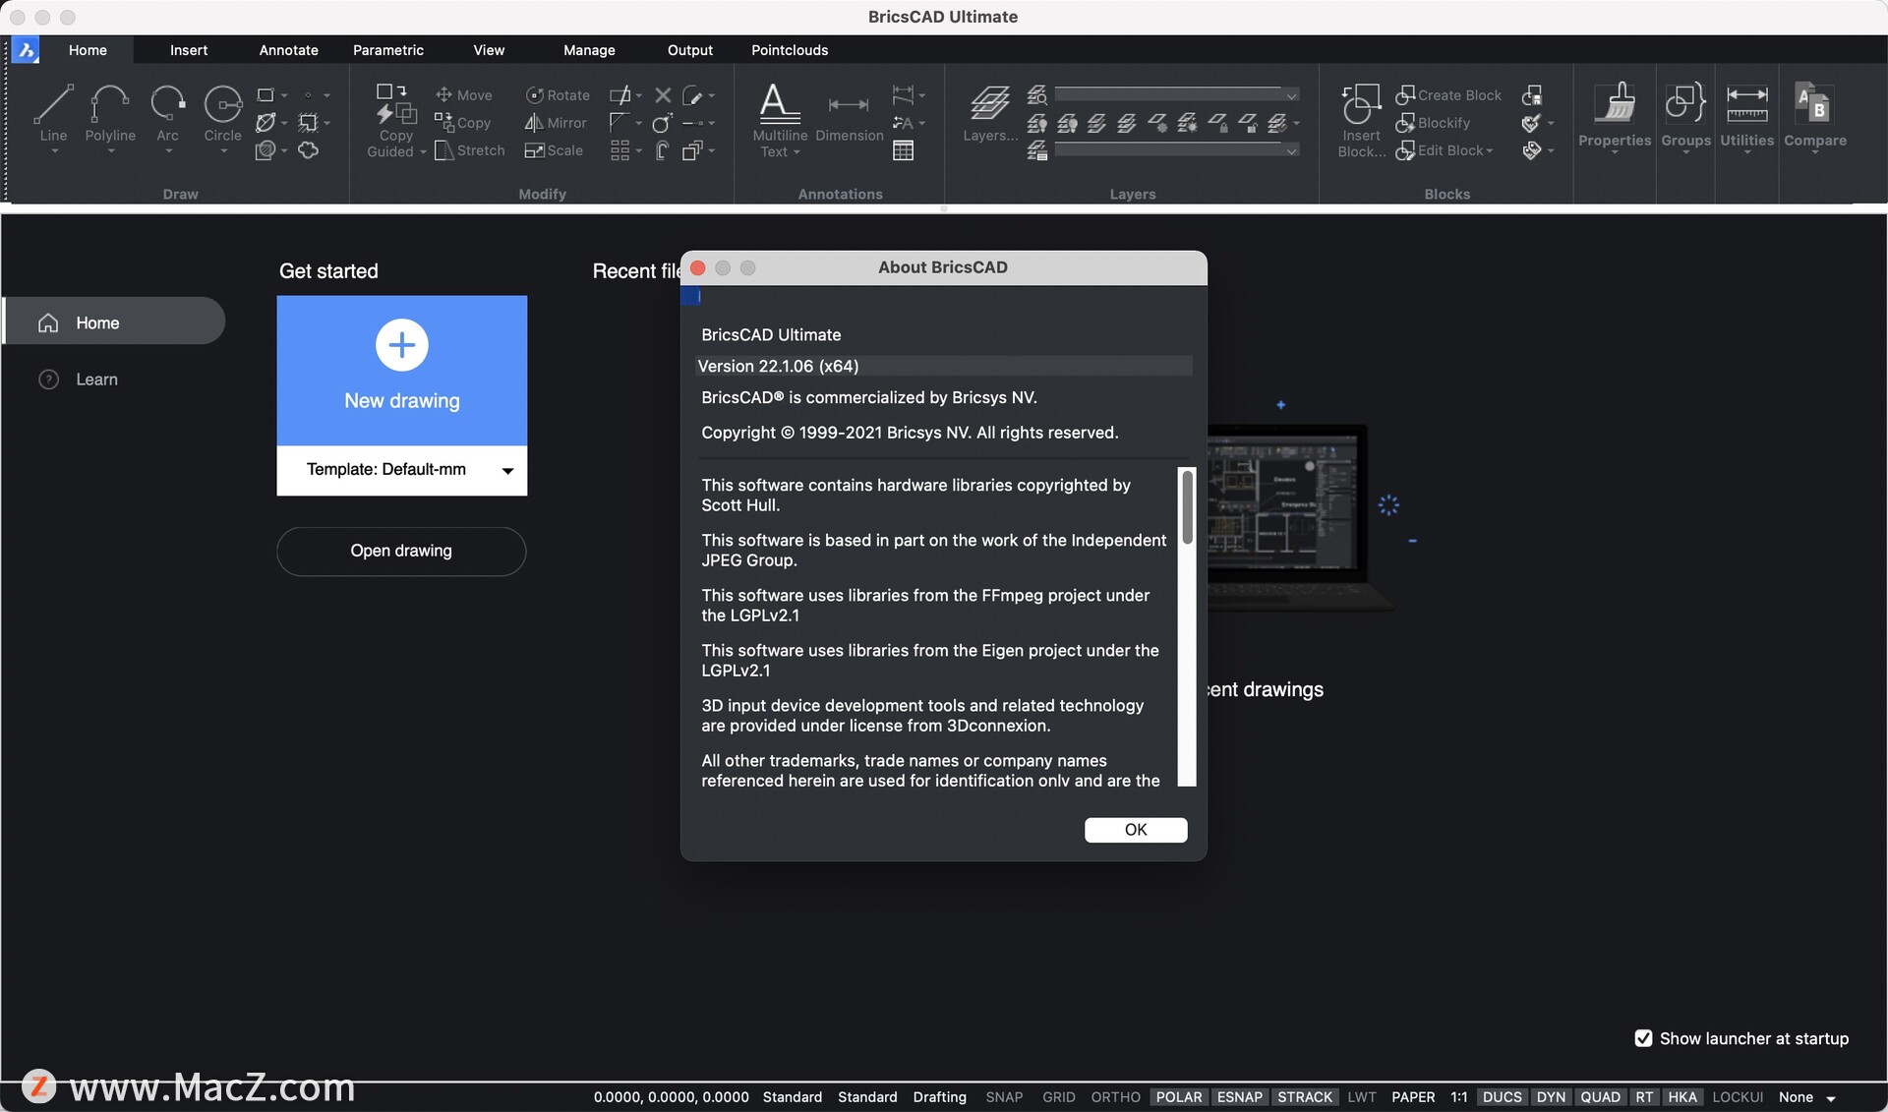This screenshot has height=1112, width=1888.
Task: Select the Dimension tool
Action: coord(849,119)
